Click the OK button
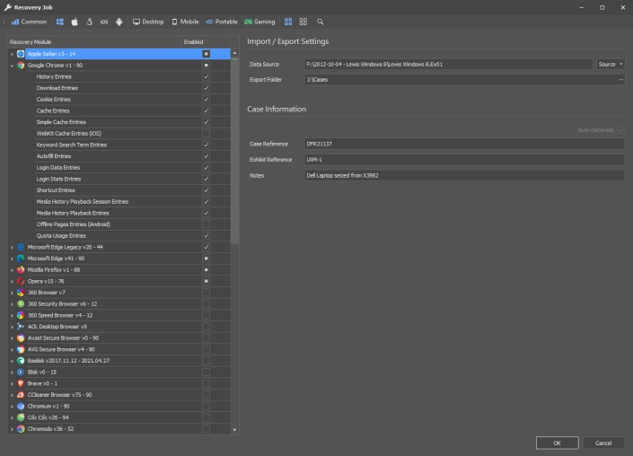Viewport: 633px width, 456px height. tap(557, 443)
